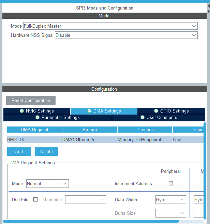This screenshot has width=210, height=224.
Task: Select the DMA Settings tab
Action: [104, 111]
